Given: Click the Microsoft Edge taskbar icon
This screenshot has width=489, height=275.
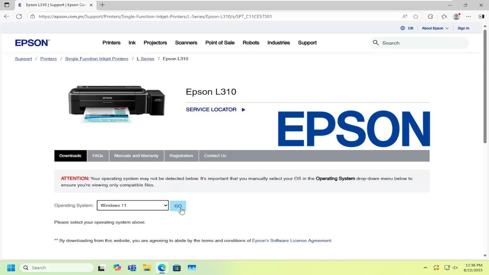Looking at the screenshot, I should click(x=162, y=268).
